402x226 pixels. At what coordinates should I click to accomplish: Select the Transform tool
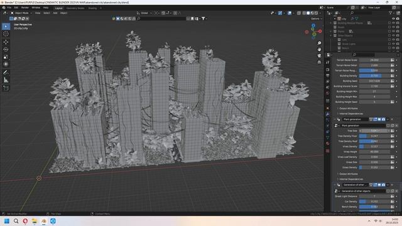[6, 64]
